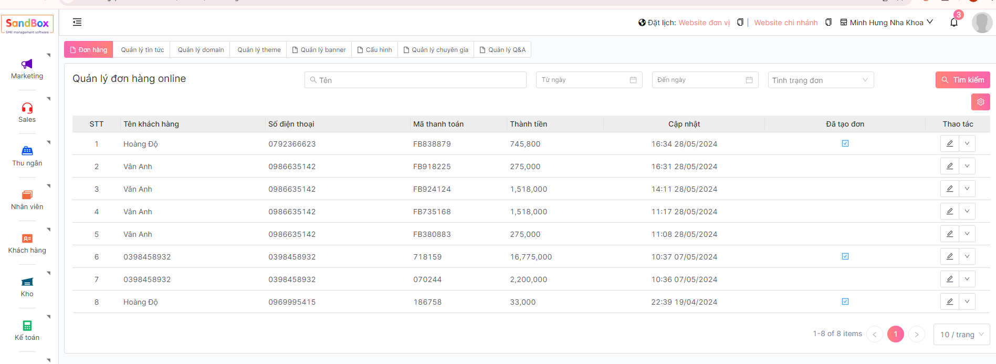Expand the action dropdown for order FB918225

point(967,166)
